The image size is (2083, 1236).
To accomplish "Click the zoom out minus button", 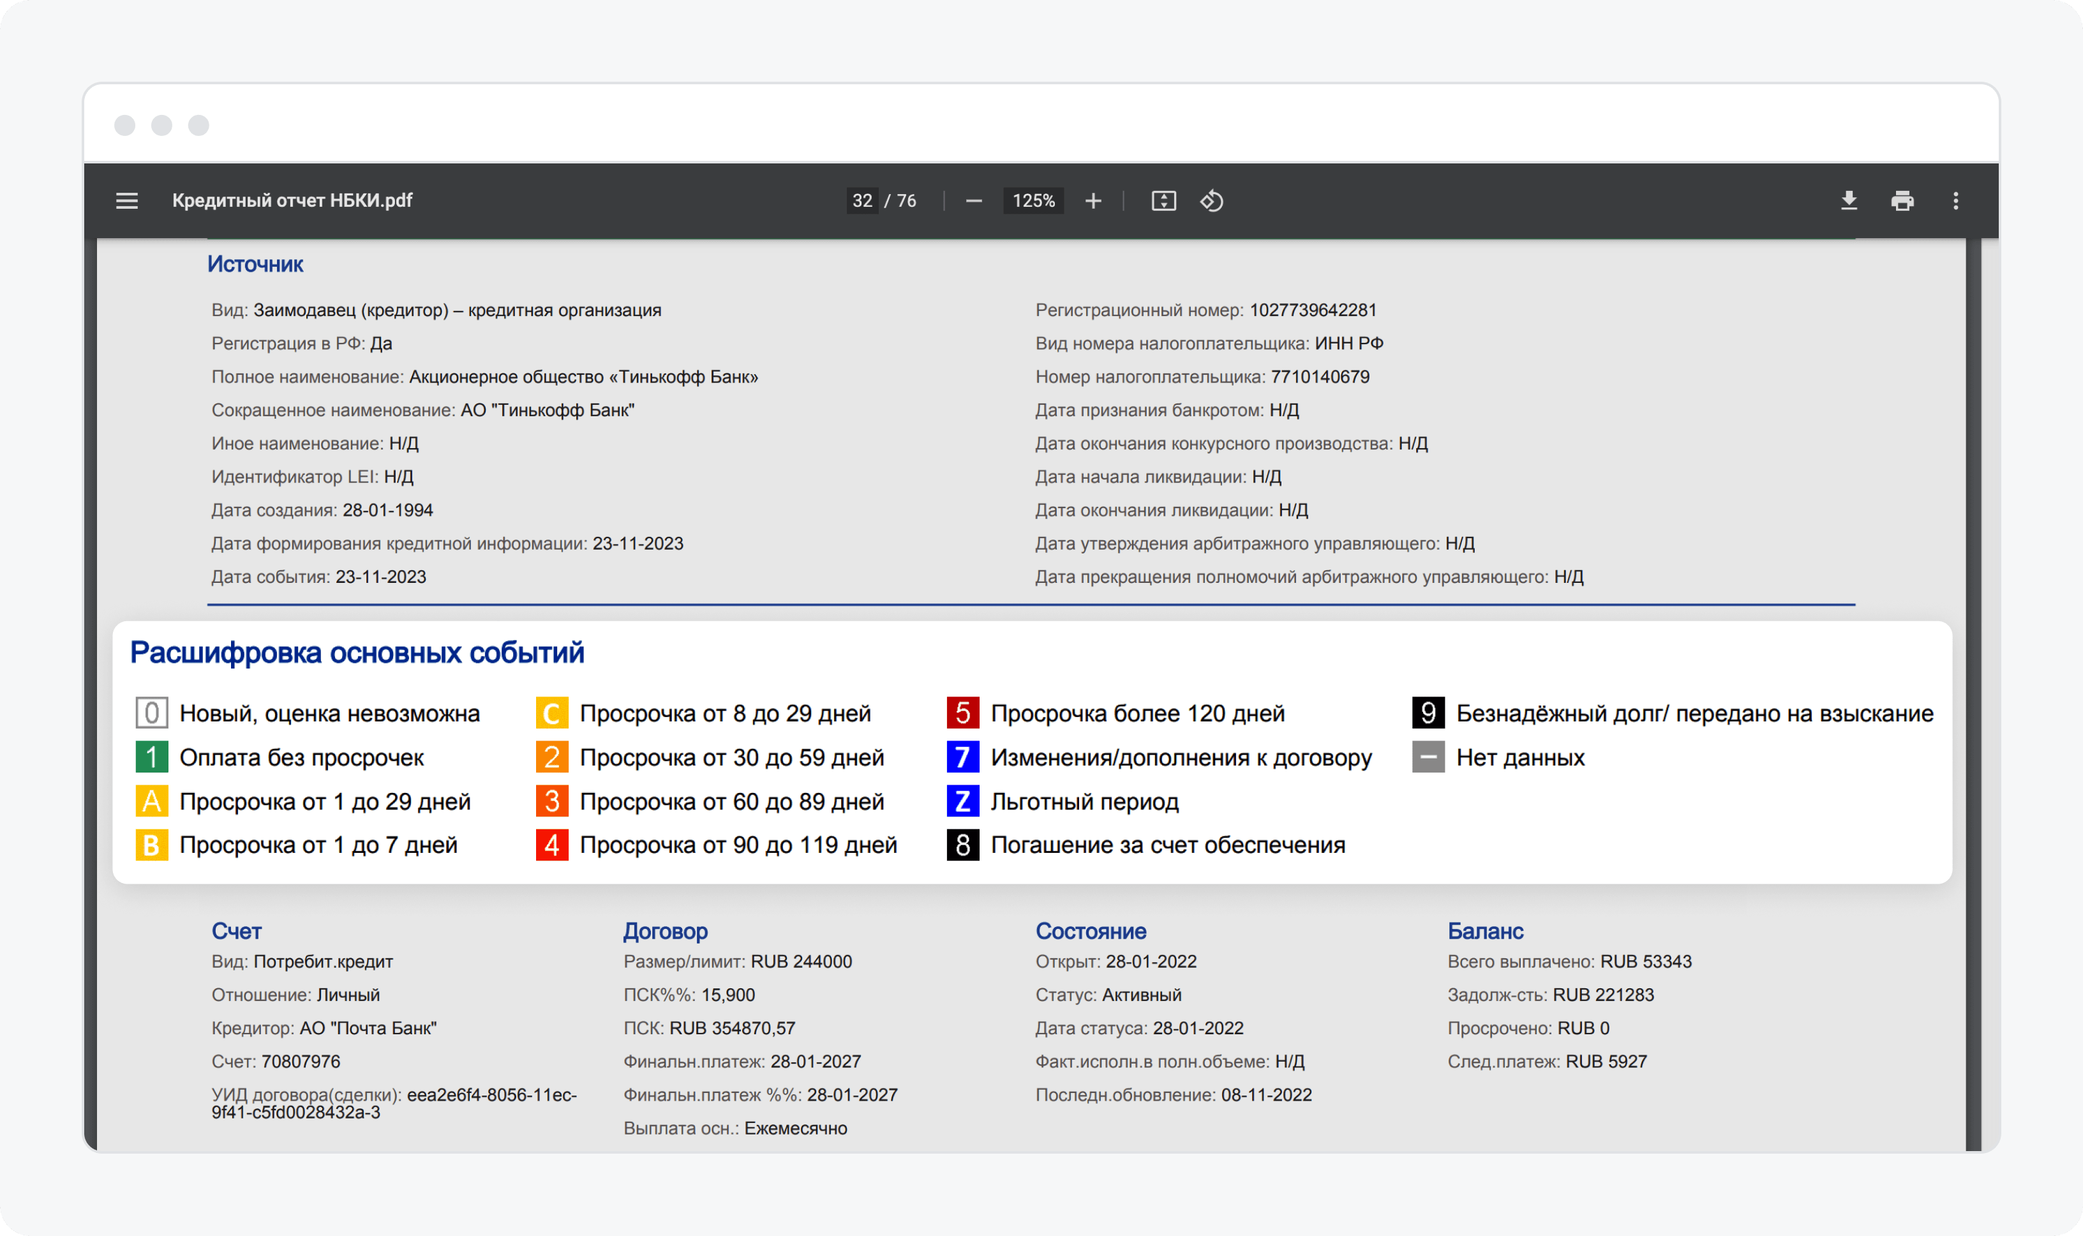I will pyautogui.click(x=973, y=200).
